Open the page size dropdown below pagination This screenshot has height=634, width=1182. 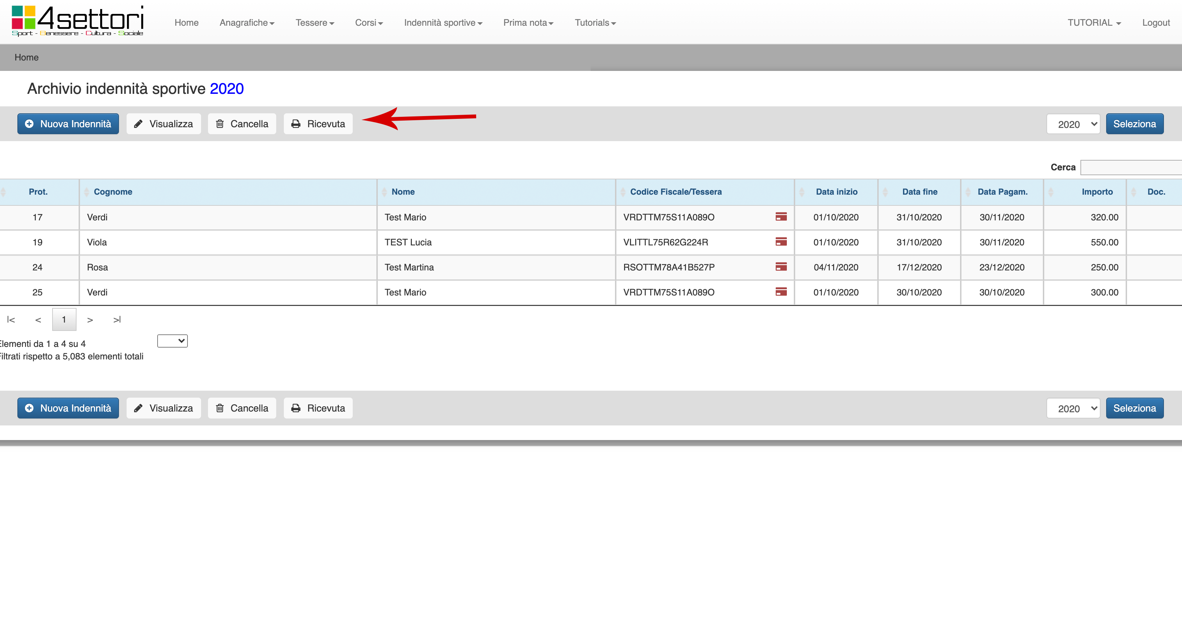click(x=172, y=341)
